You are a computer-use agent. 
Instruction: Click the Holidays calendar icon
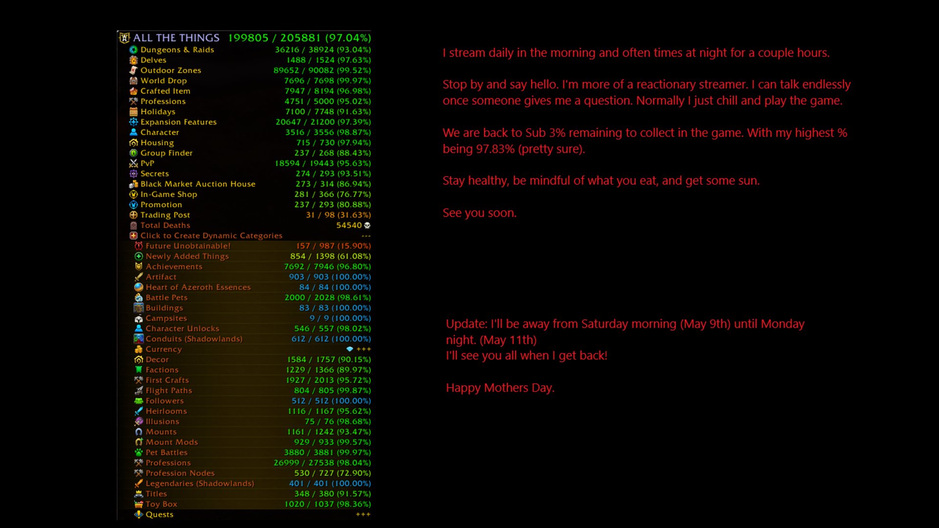(x=133, y=111)
